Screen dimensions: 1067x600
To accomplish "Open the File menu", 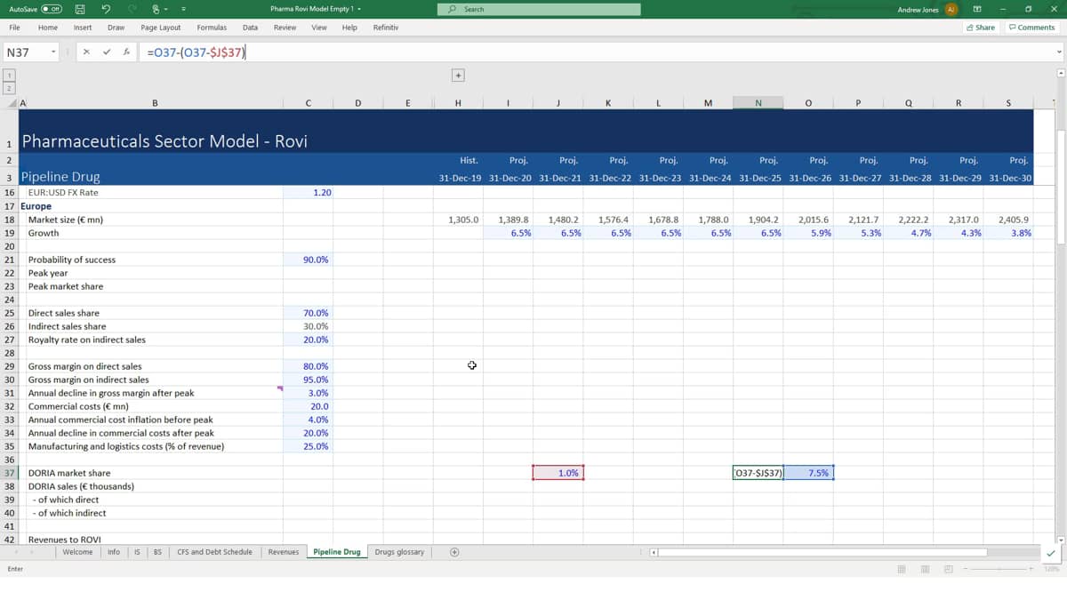I will pyautogui.click(x=15, y=28).
